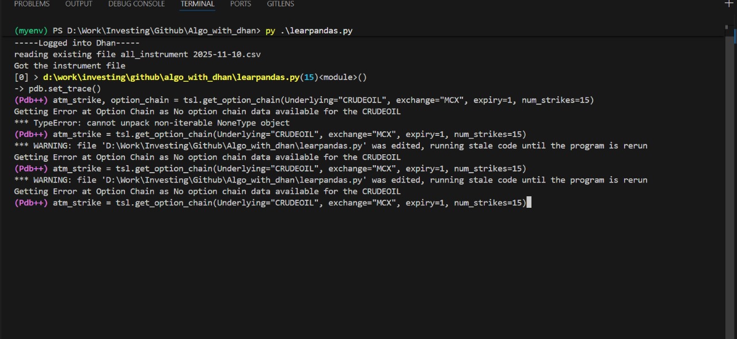Select the DEBUG CONSOLE tab
This screenshot has height=339, width=737.
(136, 4)
